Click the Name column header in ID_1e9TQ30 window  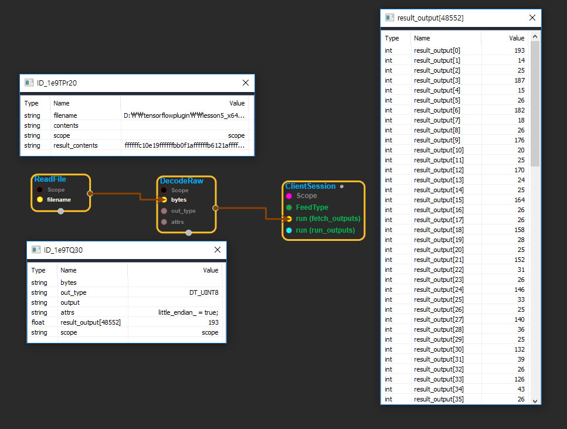coord(69,270)
